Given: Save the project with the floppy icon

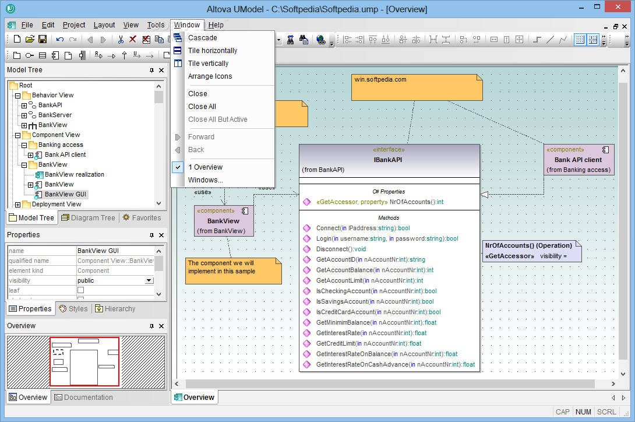Looking at the screenshot, I should [42, 39].
